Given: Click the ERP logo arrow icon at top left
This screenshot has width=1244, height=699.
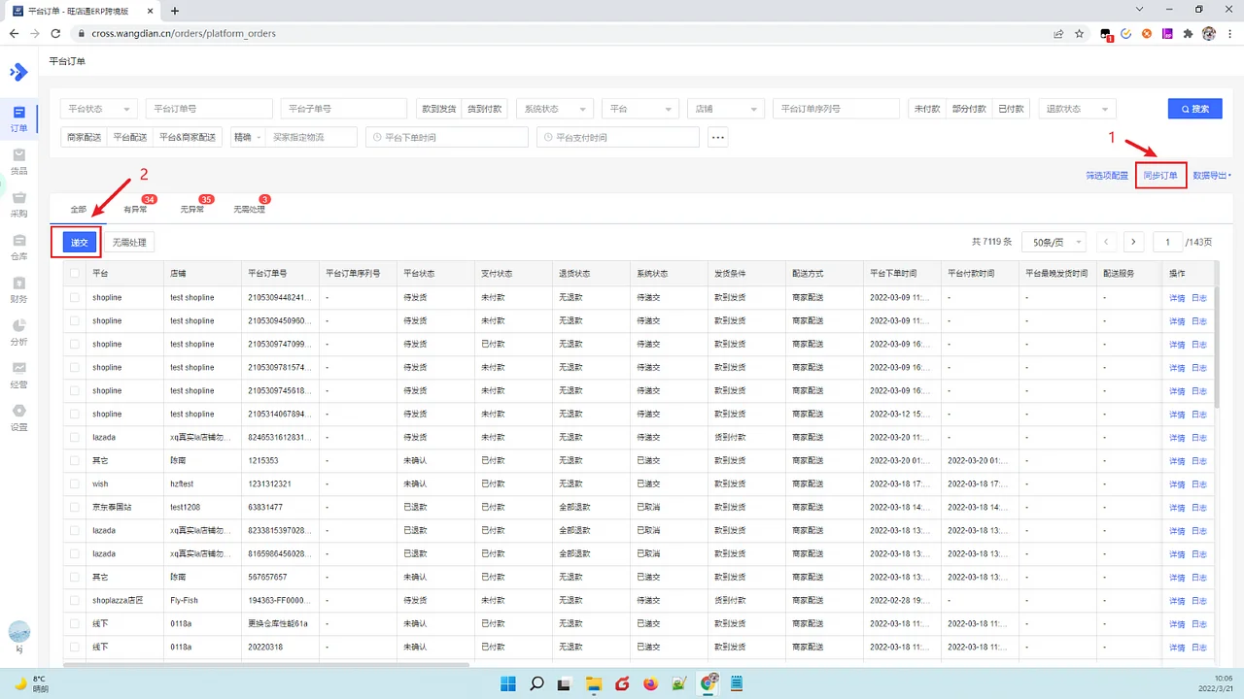Looking at the screenshot, I should [19, 72].
